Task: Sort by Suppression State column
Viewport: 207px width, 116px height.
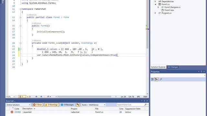Action: pos(133,109)
